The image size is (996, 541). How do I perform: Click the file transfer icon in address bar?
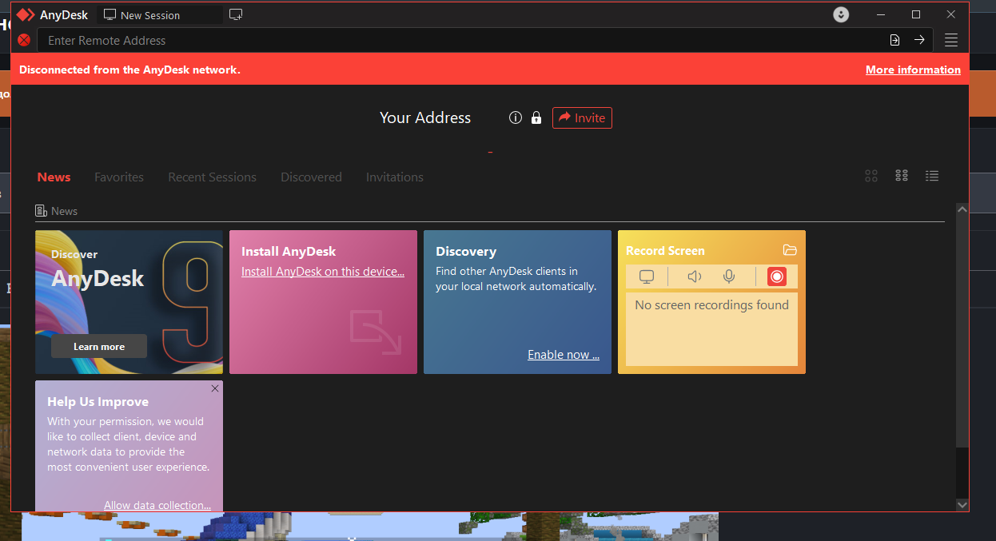click(x=894, y=40)
